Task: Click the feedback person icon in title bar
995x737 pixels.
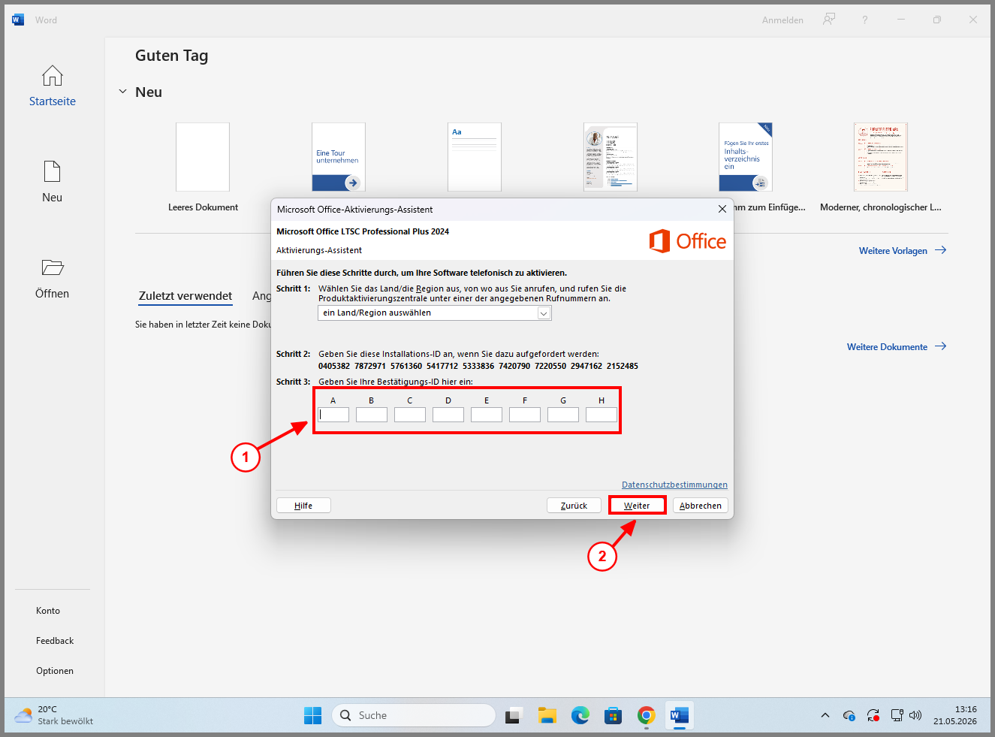Action: point(829,20)
